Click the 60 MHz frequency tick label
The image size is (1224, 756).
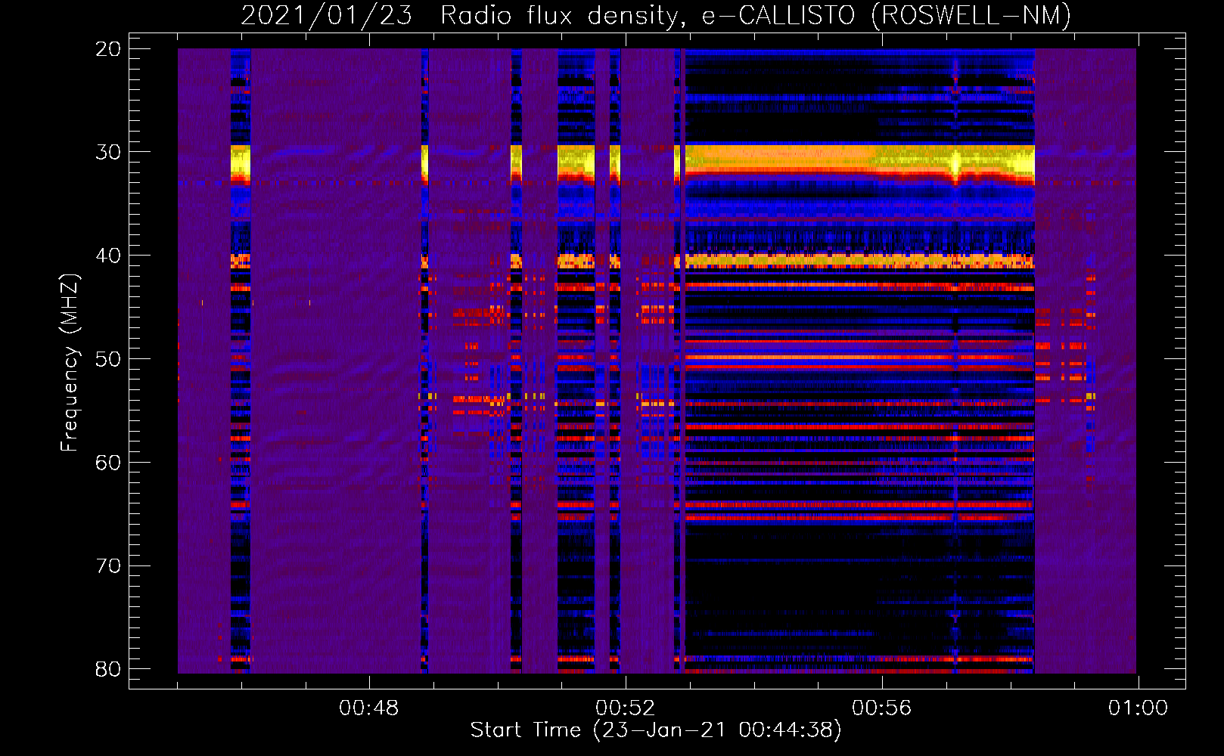click(108, 463)
